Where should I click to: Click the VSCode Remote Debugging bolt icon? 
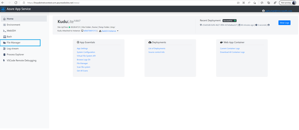click(x=4, y=60)
